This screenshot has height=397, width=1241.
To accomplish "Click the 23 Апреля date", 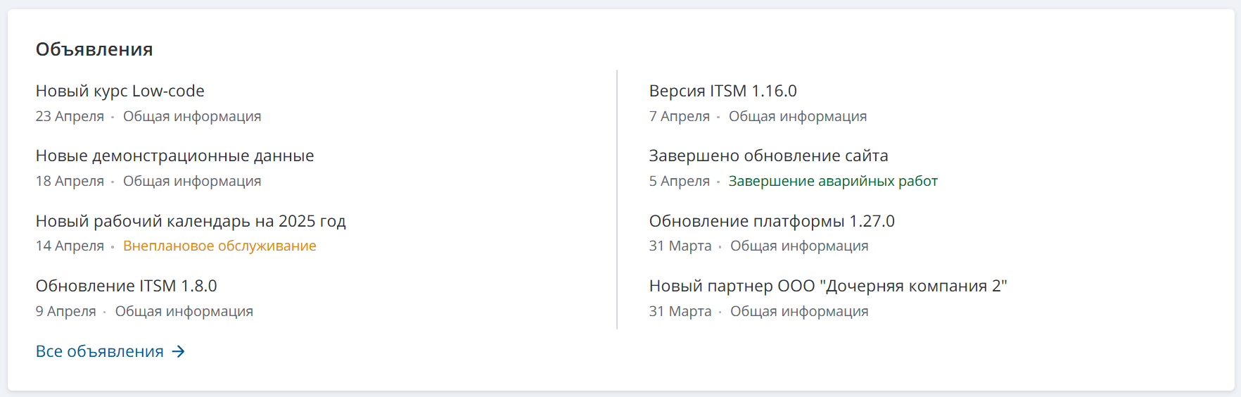I will (x=70, y=117).
